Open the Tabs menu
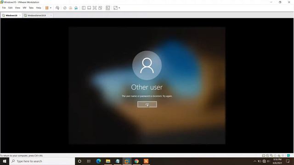The image size is (294, 165). point(31,8)
